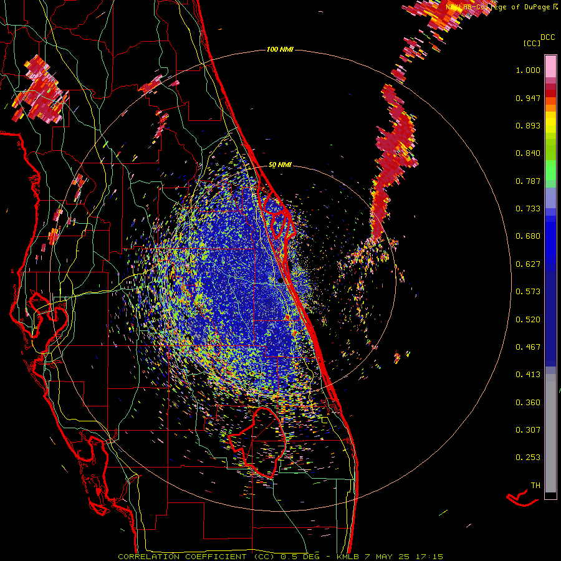The height and width of the screenshot is (561, 561).
Task: Click the 1.000 color scale value
Action: click(x=528, y=70)
